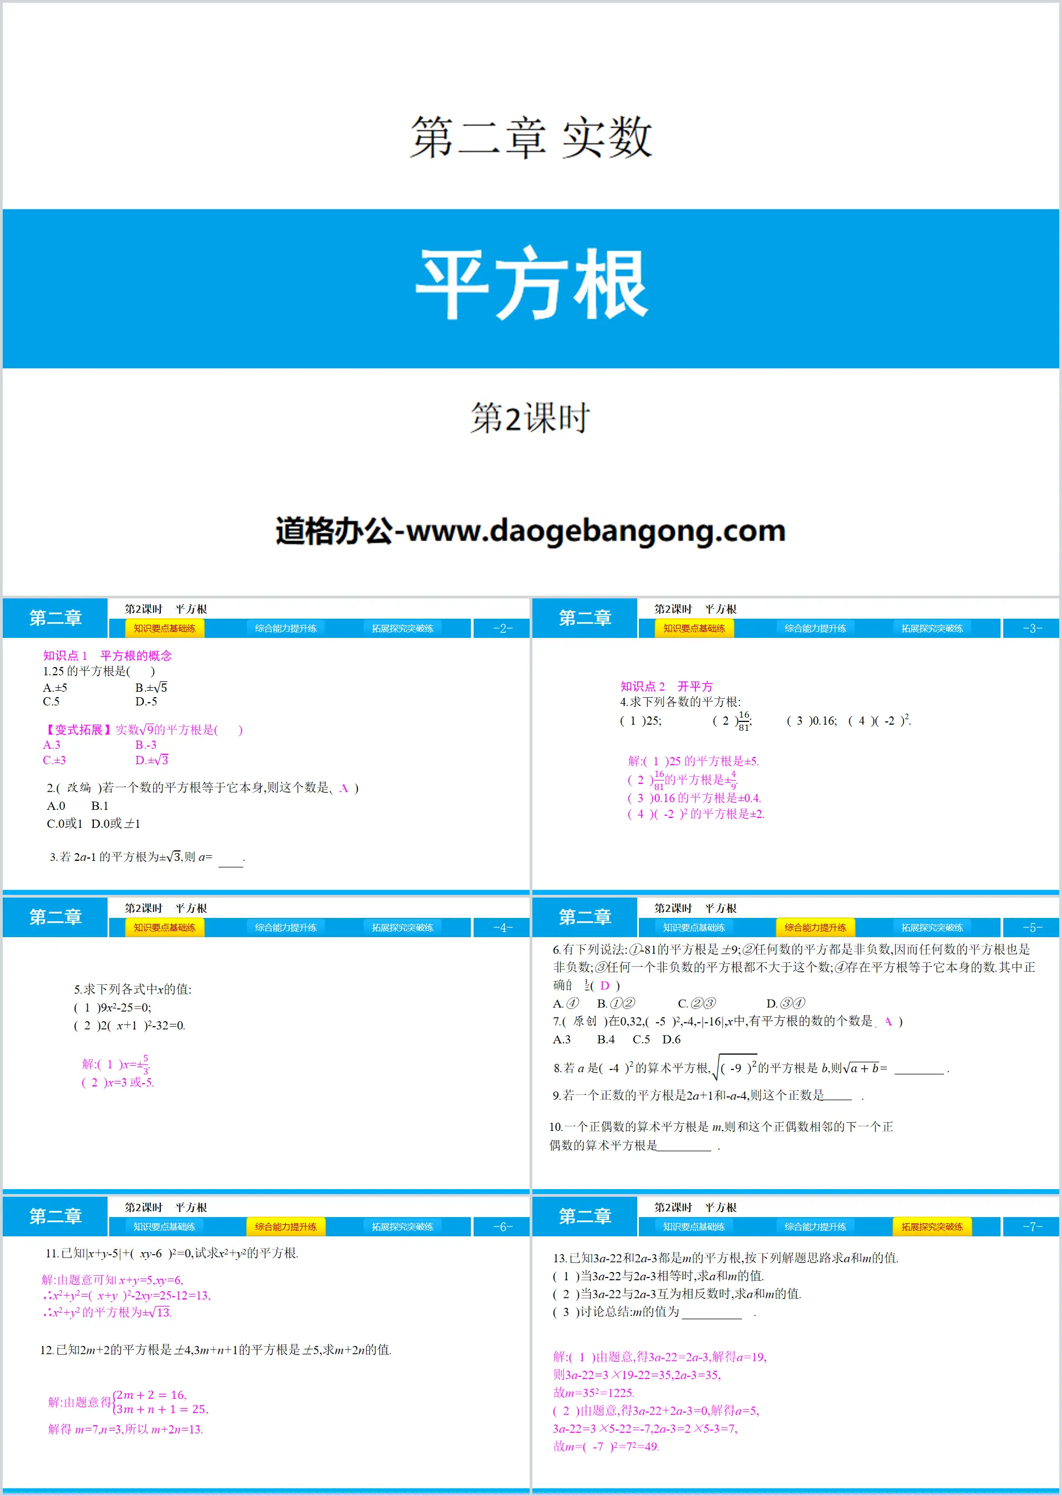Click 第二章 label on slide -4-

click(55, 917)
